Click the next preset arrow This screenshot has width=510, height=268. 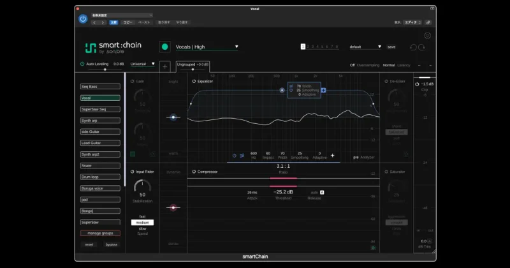(x=103, y=22)
